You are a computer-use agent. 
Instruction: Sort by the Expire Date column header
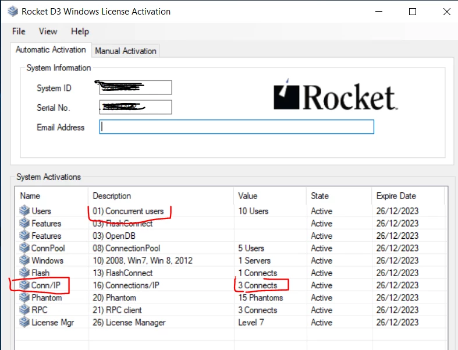(x=408, y=196)
